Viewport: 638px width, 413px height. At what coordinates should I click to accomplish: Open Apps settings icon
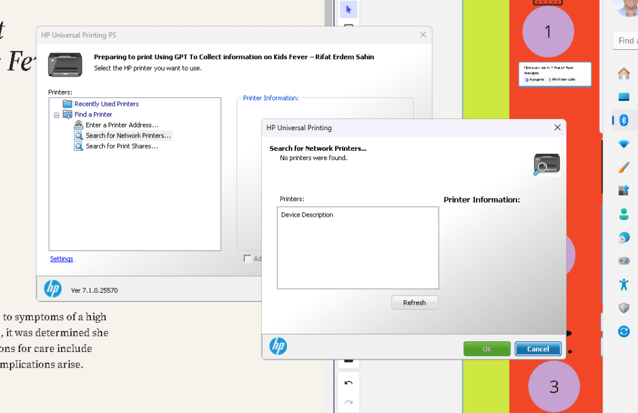point(623,191)
